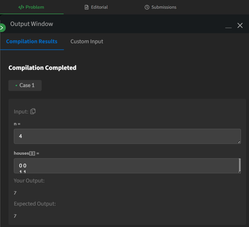This screenshot has height=227, width=249.
Task: Open the Problem tab
Action: [x=31, y=7]
